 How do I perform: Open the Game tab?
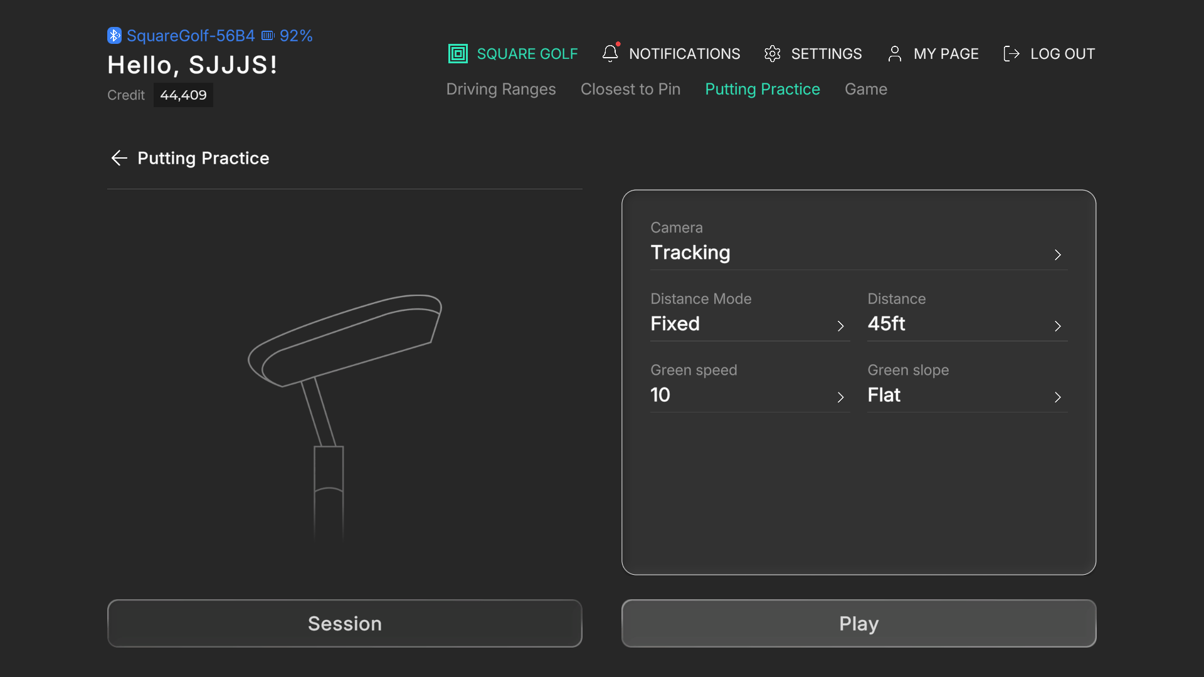click(x=865, y=89)
